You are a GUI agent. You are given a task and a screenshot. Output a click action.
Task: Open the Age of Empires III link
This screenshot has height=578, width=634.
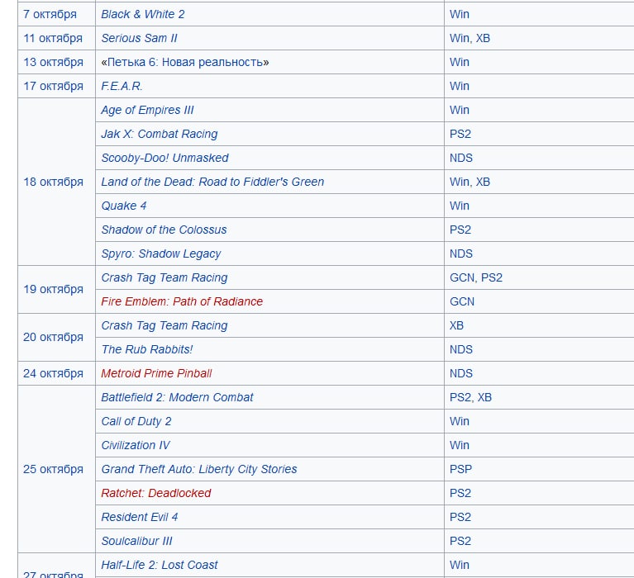(x=147, y=110)
